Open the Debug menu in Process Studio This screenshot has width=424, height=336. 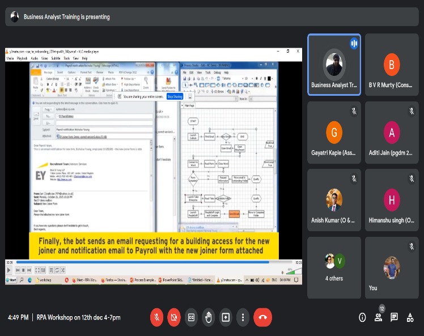coord(218,73)
